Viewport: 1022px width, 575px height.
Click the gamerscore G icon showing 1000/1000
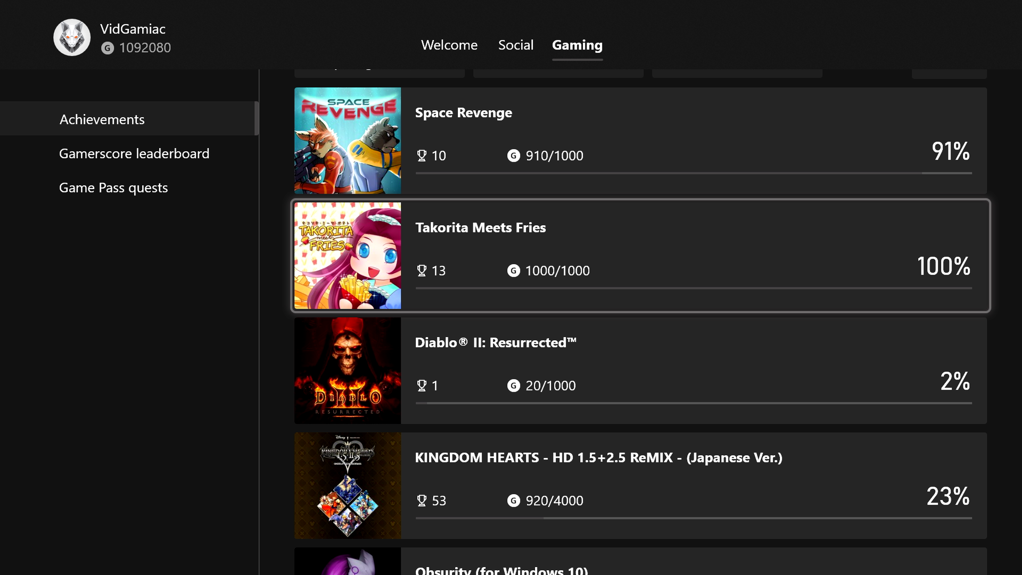pyautogui.click(x=513, y=270)
